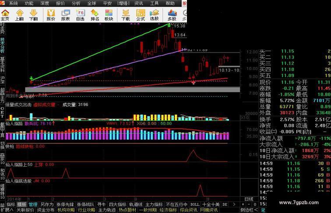The image size is (331, 213).
Task: Open the 平安 menu
Action: [107, 3]
